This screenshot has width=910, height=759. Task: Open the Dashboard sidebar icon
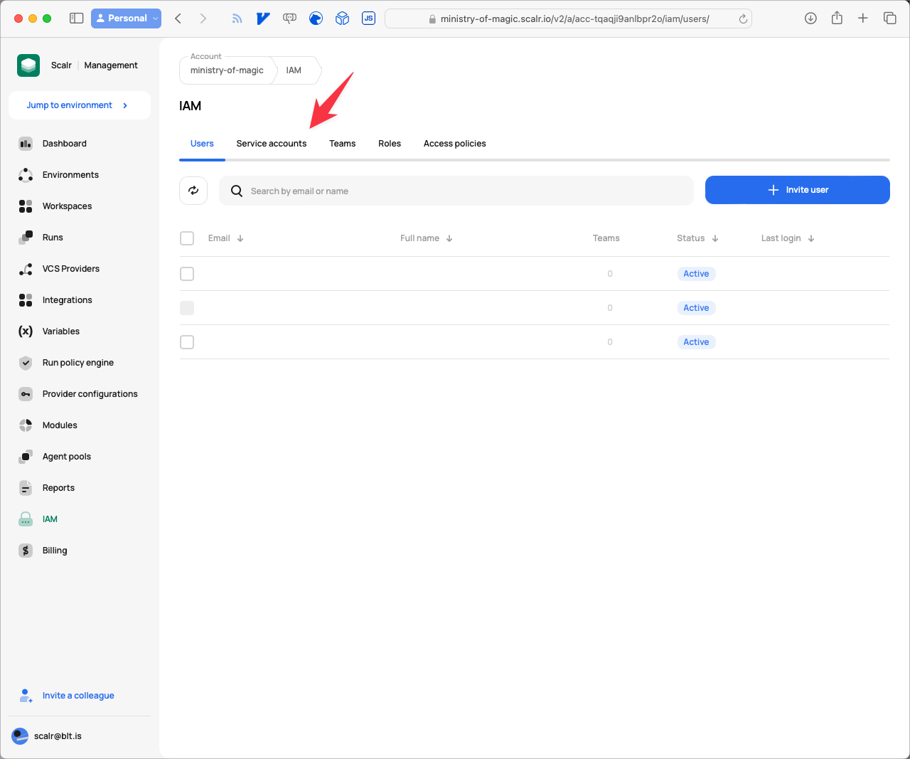coord(26,144)
